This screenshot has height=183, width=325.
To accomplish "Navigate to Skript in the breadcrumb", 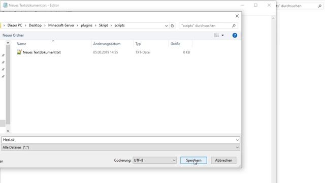I will pos(103,25).
